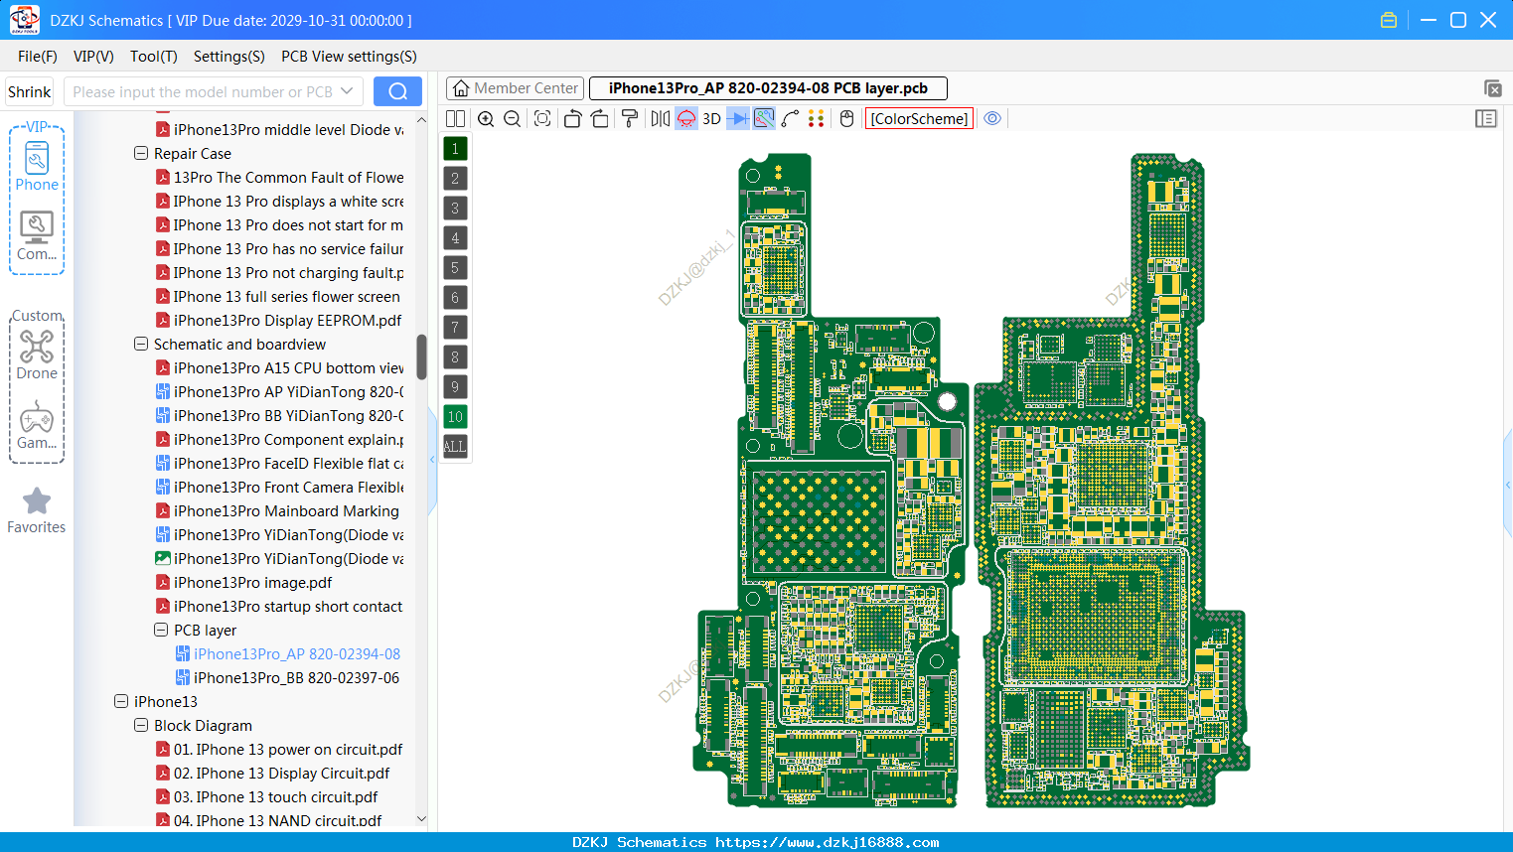1513x852 pixels.
Task: Toggle the red dome display icon
Action: point(686,119)
